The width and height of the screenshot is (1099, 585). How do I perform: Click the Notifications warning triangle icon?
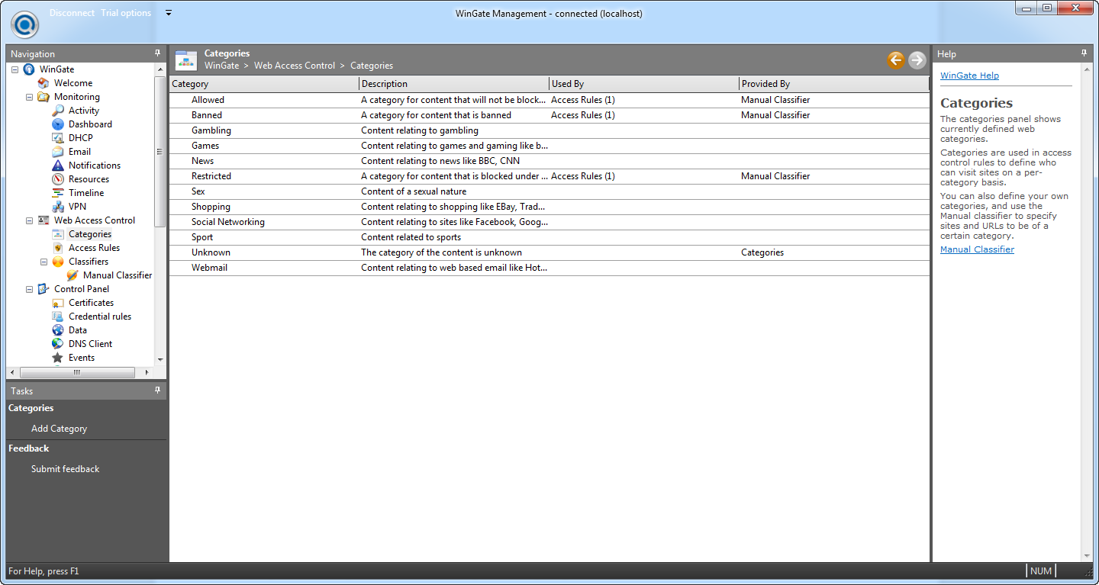pyautogui.click(x=57, y=166)
